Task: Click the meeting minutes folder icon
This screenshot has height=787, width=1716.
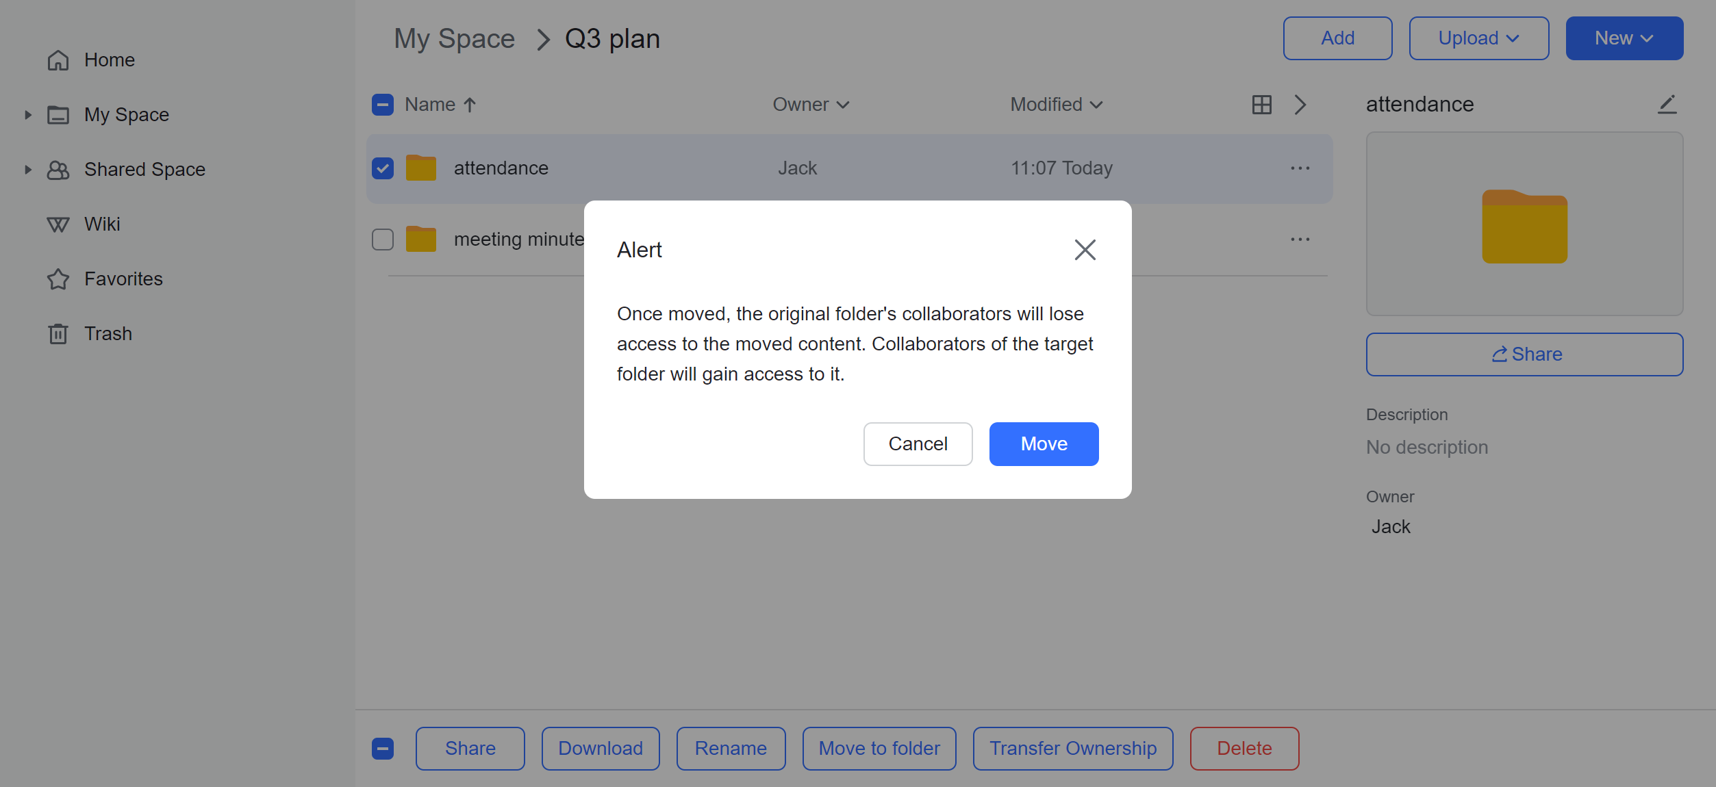Action: click(420, 240)
